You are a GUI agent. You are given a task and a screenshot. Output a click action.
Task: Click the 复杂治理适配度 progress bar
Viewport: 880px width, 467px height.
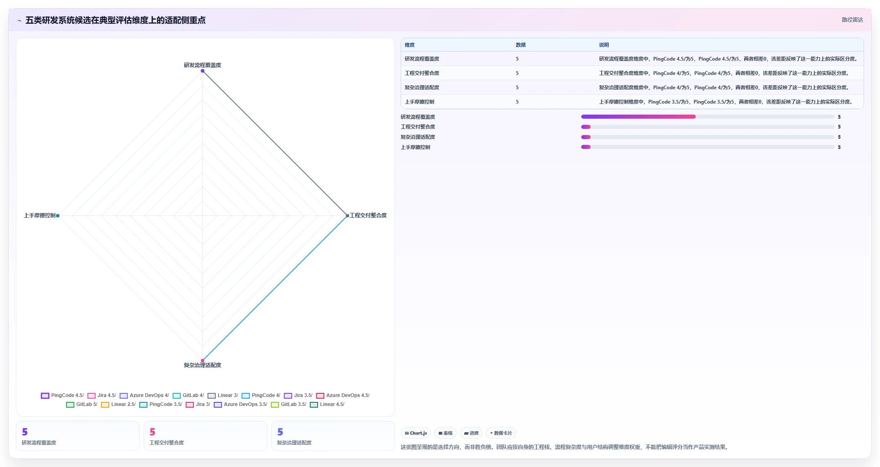pyautogui.click(x=707, y=137)
